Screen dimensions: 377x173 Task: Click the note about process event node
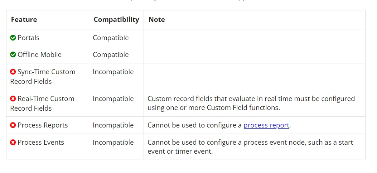[x=250, y=147]
